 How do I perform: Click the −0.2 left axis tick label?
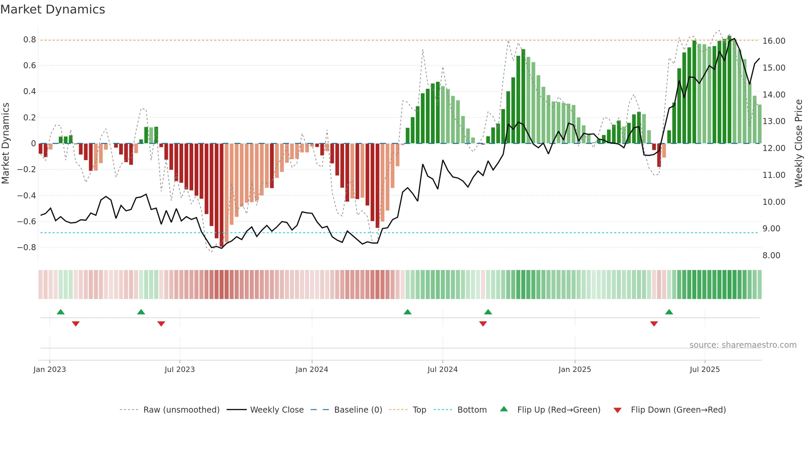click(x=27, y=169)
